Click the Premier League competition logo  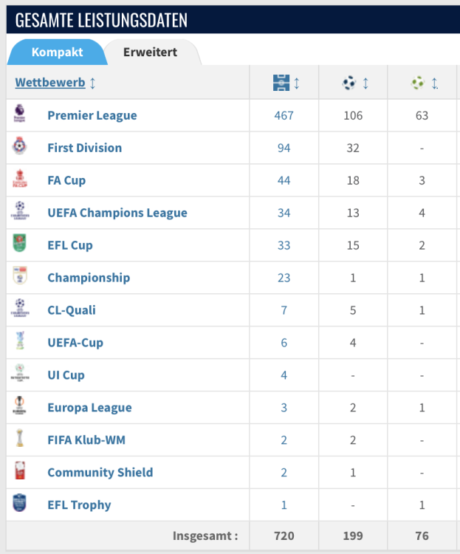pos(19,115)
